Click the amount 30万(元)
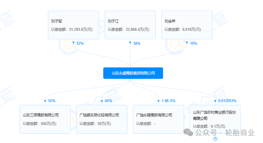263x143 pixels. pos(104,124)
